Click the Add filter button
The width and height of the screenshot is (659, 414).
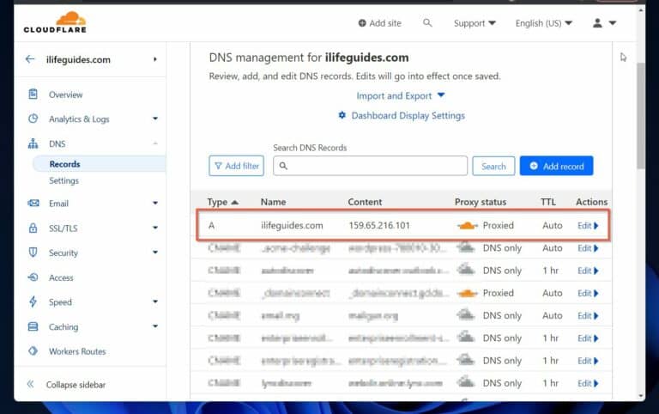236,166
